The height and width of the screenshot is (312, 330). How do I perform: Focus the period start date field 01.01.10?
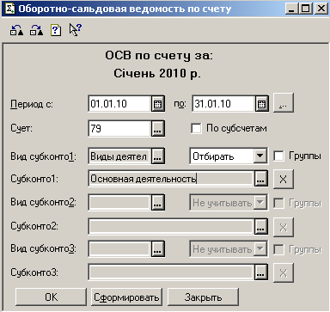[119, 104]
